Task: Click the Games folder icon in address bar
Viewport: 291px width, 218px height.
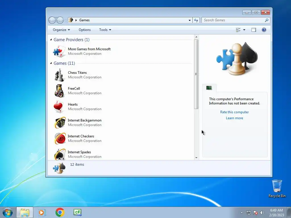Action: [71, 20]
